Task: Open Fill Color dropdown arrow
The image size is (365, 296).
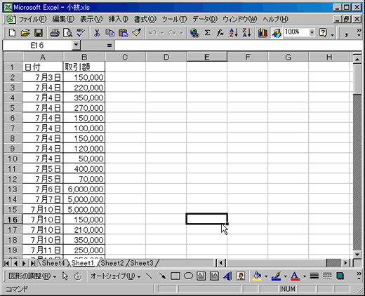Action: (266, 276)
